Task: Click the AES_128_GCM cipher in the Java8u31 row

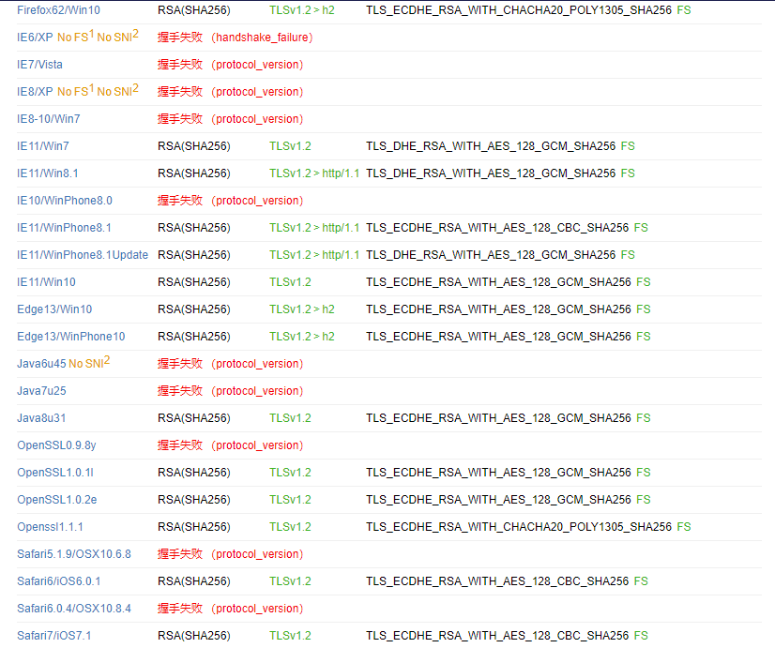Action: coord(499,418)
